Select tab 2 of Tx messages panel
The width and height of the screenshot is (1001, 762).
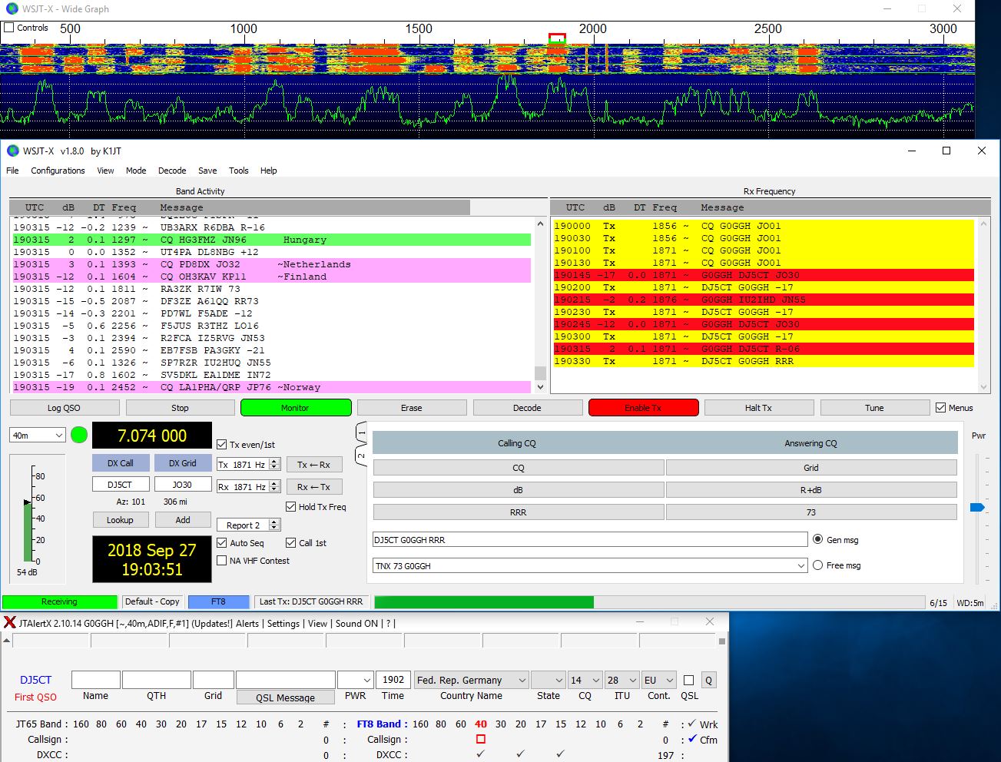362,456
